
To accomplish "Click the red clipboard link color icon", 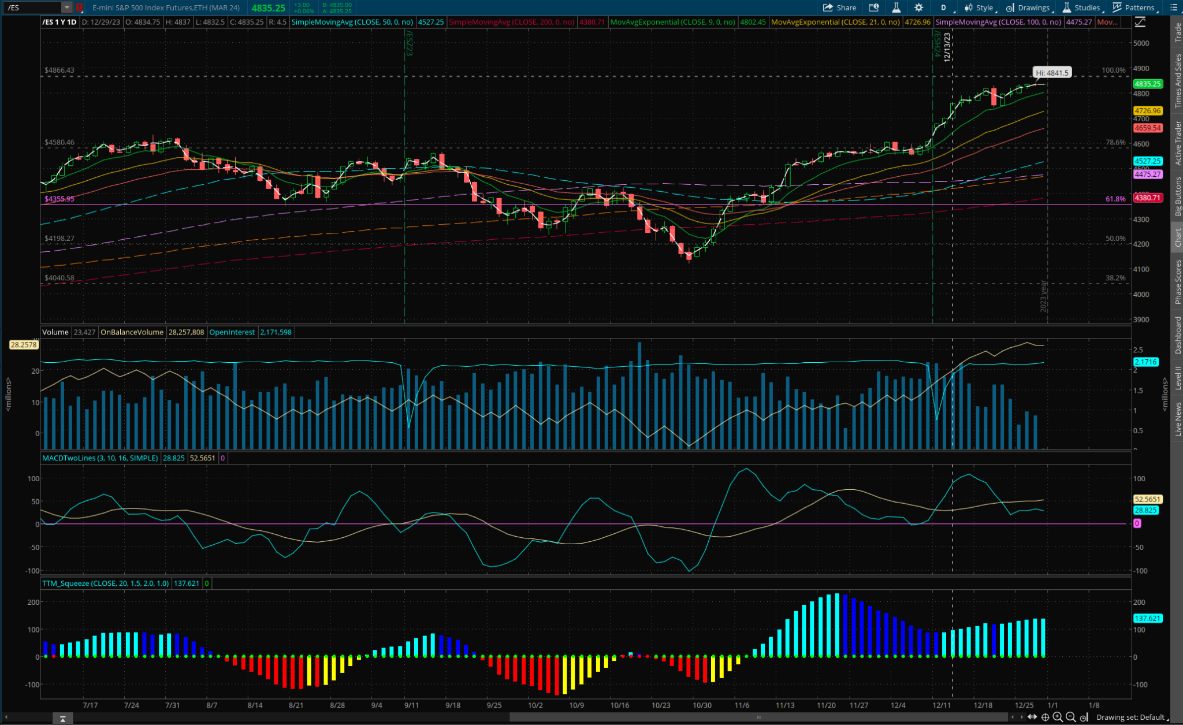I will 80,8.
